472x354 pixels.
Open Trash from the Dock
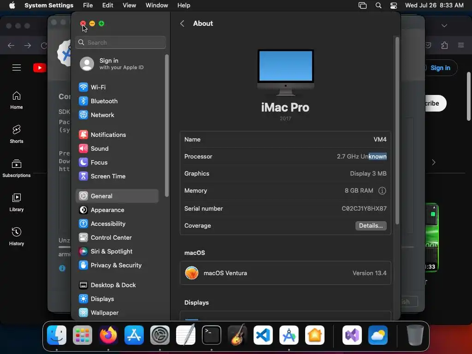(x=415, y=335)
